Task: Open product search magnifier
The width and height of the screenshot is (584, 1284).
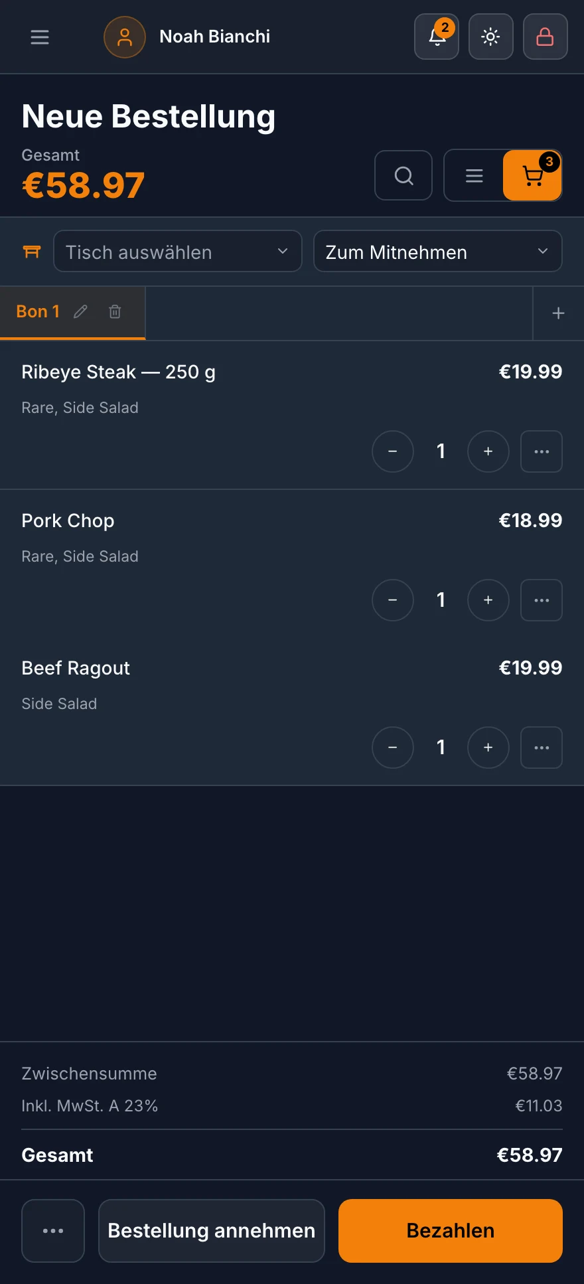Action: click(x=403, y=175)
